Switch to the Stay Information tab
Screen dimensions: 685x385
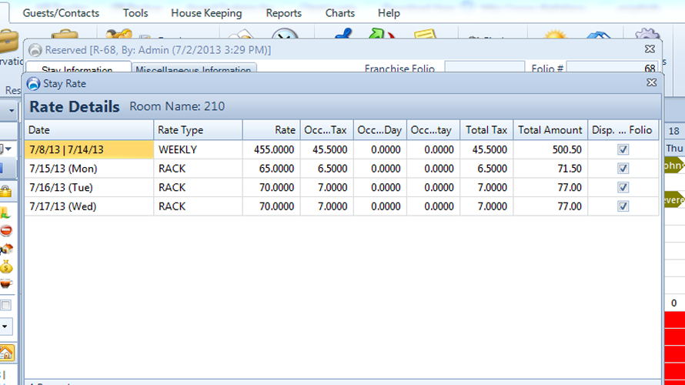click(77, 69)
